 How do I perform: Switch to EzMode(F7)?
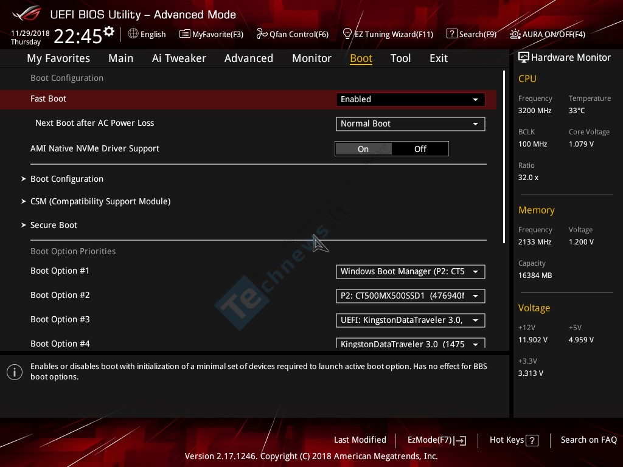click(x=437, y=440)
